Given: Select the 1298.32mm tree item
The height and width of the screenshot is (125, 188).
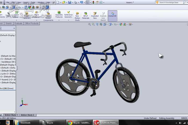Looking at the screenshot, I should tap(7, 88).
